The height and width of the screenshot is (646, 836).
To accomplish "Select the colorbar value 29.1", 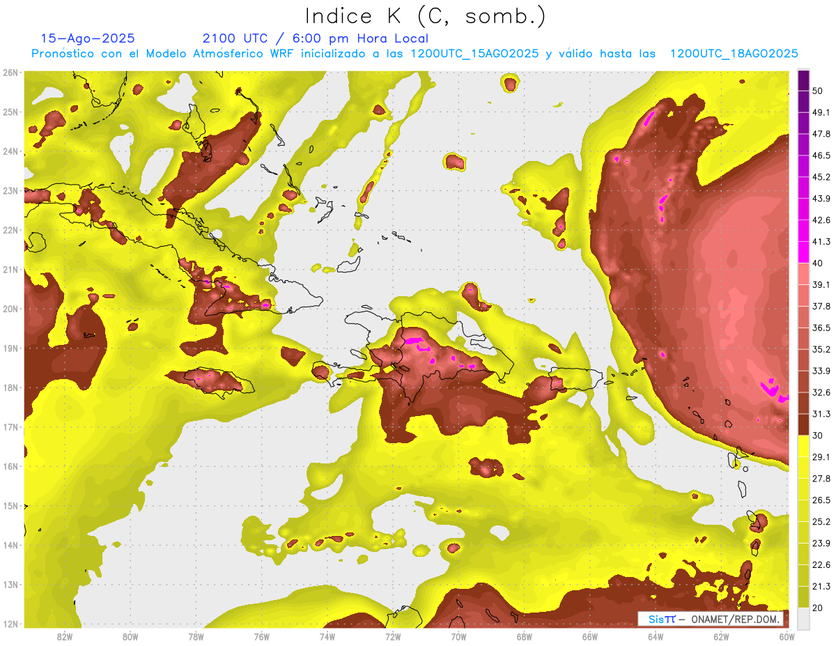I will pyautogui.click(x=821, y=457).
